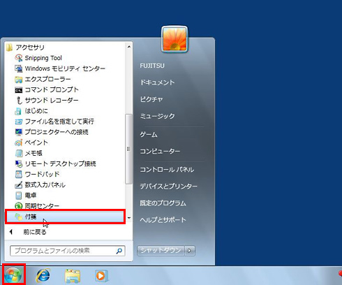Click the program list scroll-down arrow

(129, 218)
